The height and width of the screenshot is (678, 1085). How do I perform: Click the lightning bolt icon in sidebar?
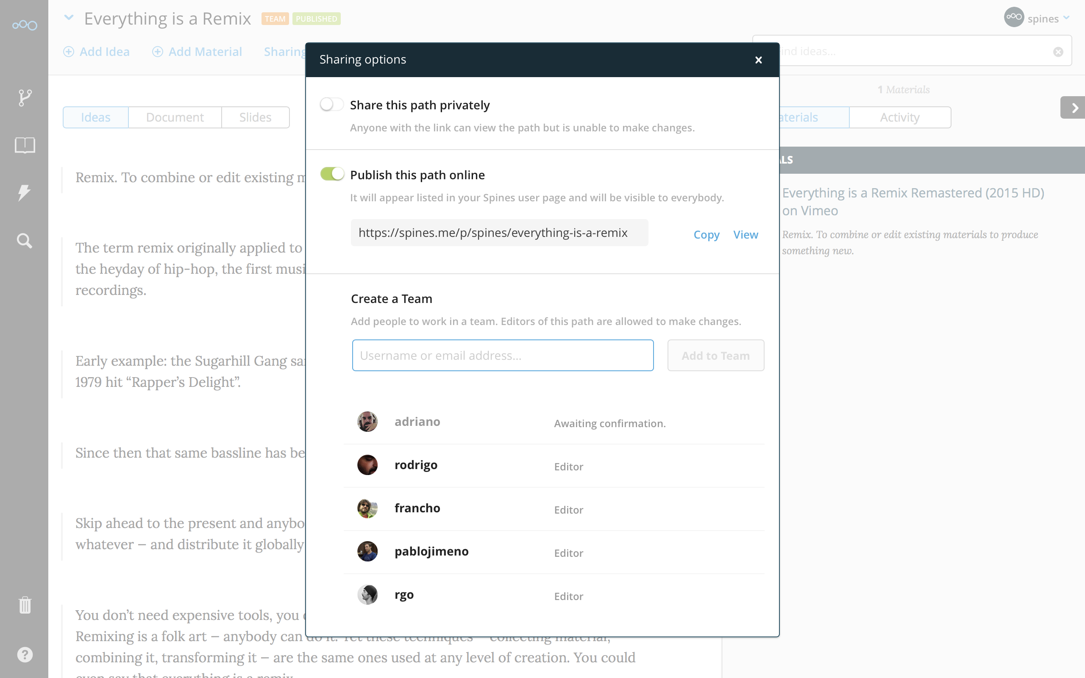25,192
